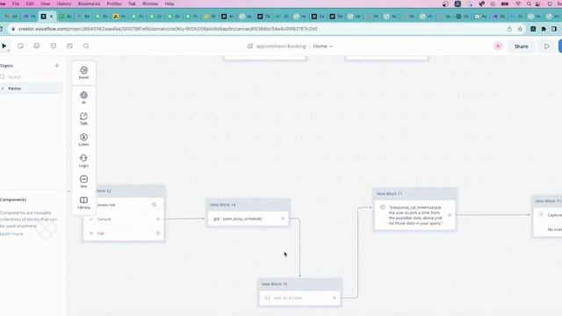Open the Window menu
The height and width of the screenshot is (316, 562).
(150, 4)
